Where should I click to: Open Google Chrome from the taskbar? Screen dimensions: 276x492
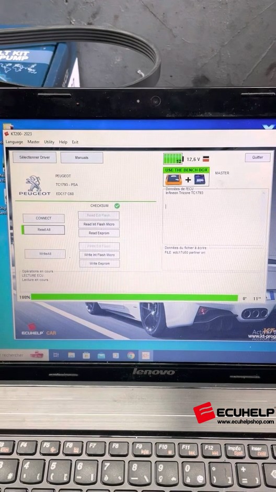click(x=131, y=355)
